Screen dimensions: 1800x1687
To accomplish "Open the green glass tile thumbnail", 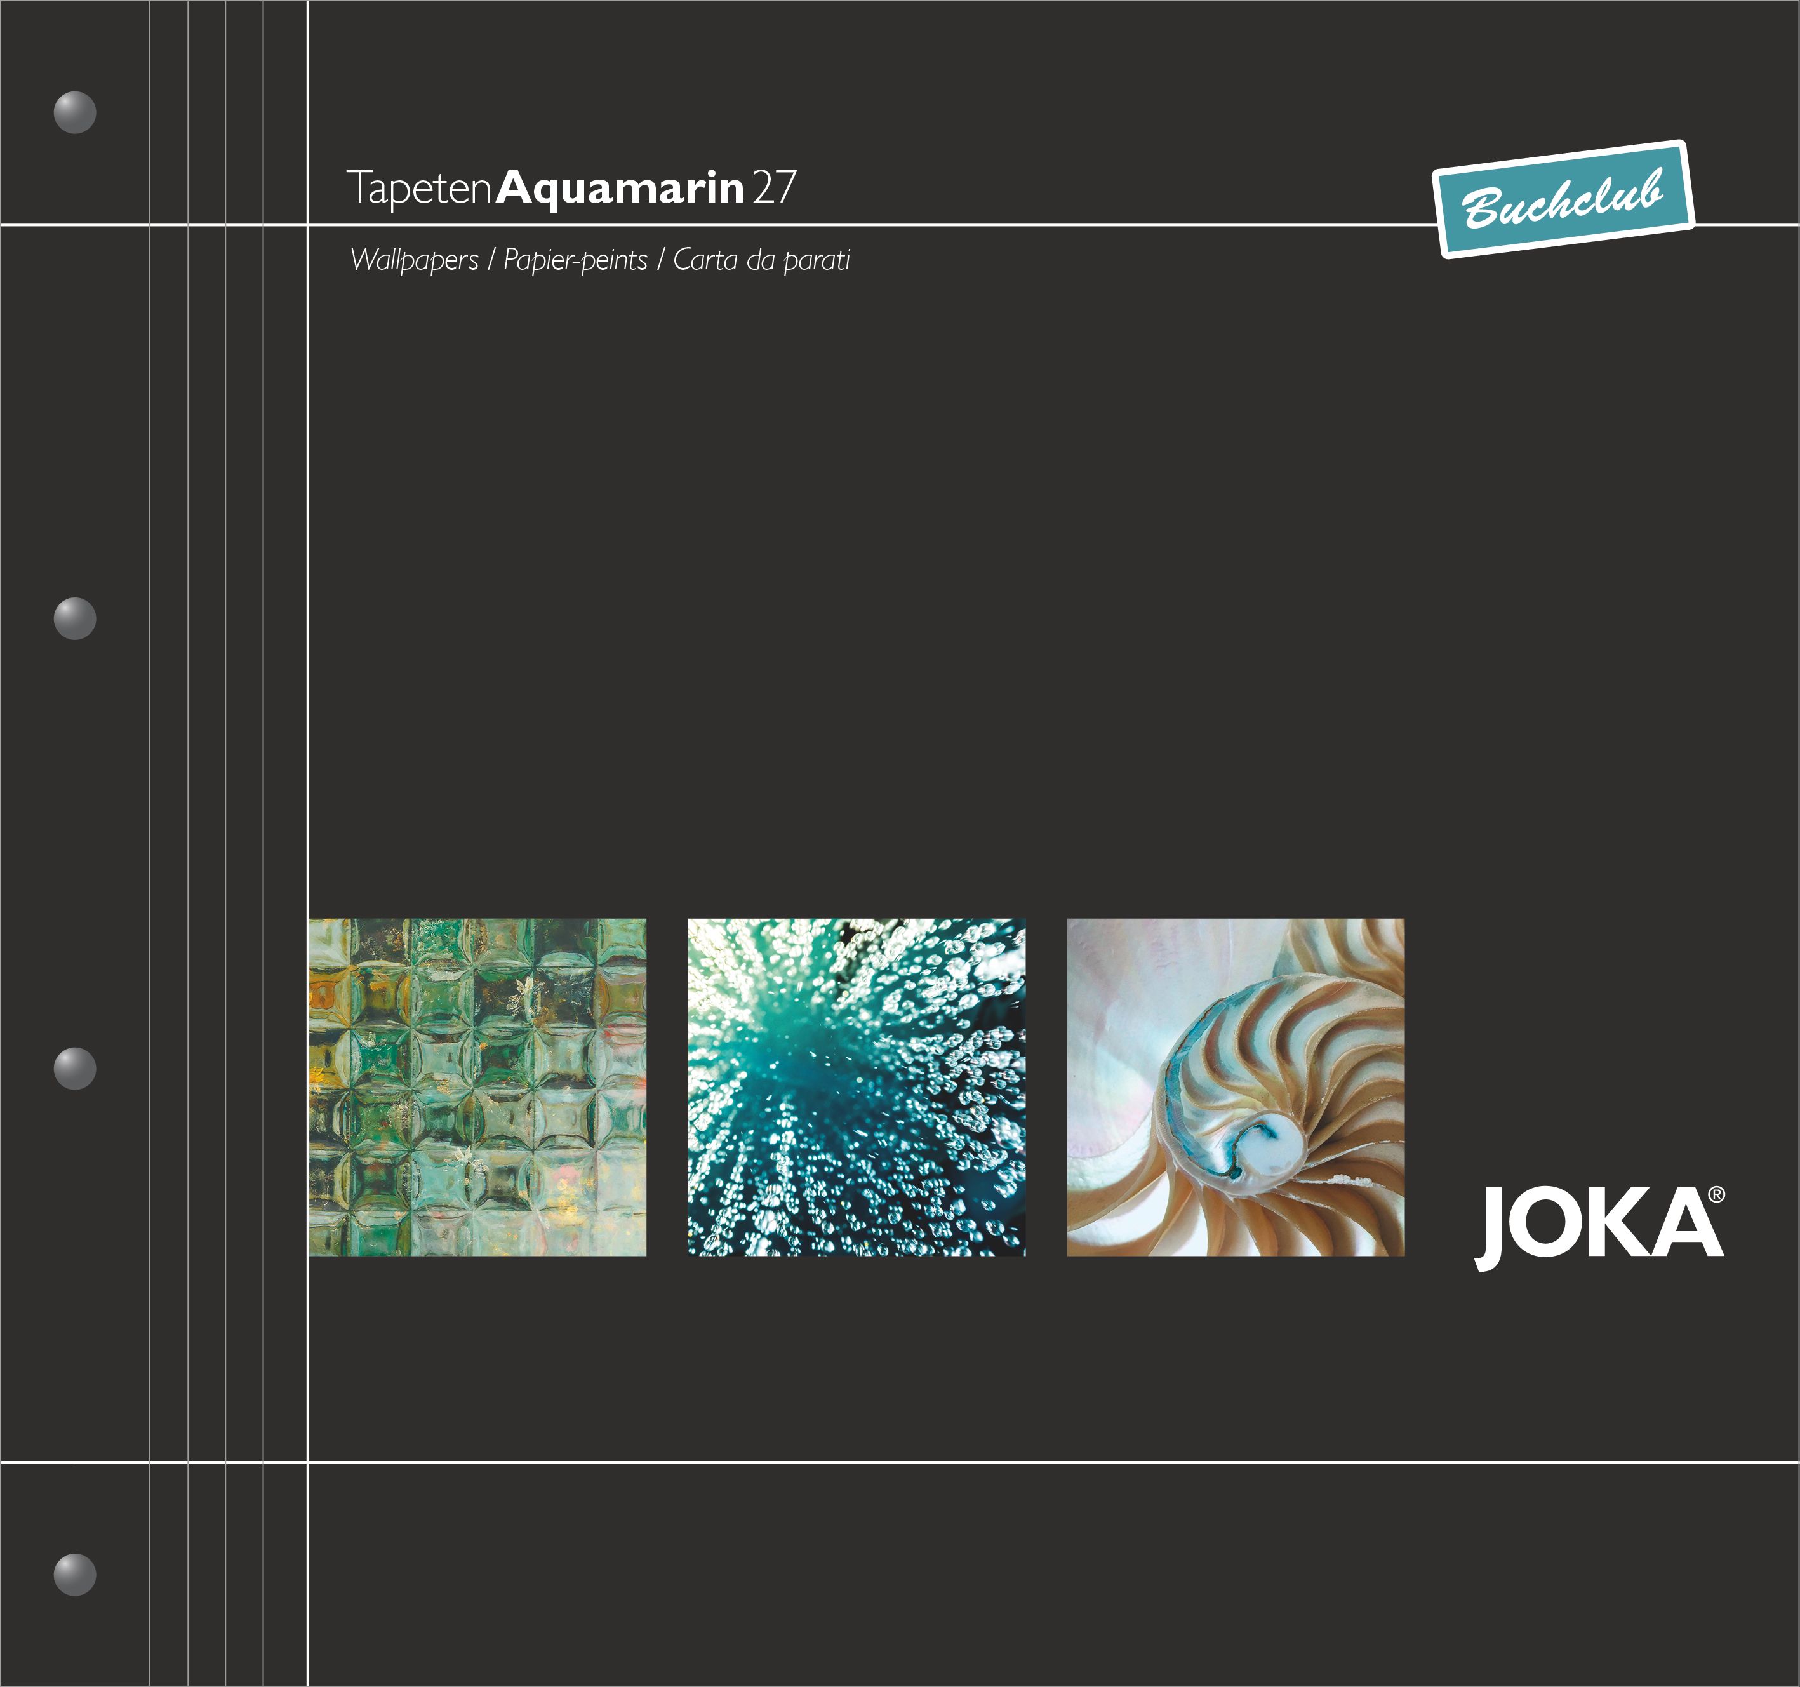I will coord(477,1086).
